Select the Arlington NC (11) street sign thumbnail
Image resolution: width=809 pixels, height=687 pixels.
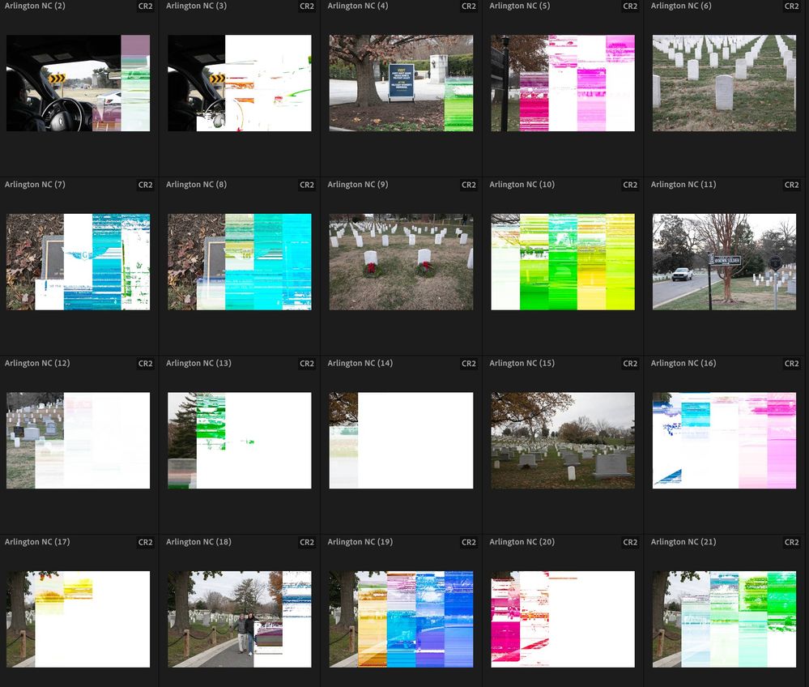point(724,261)
